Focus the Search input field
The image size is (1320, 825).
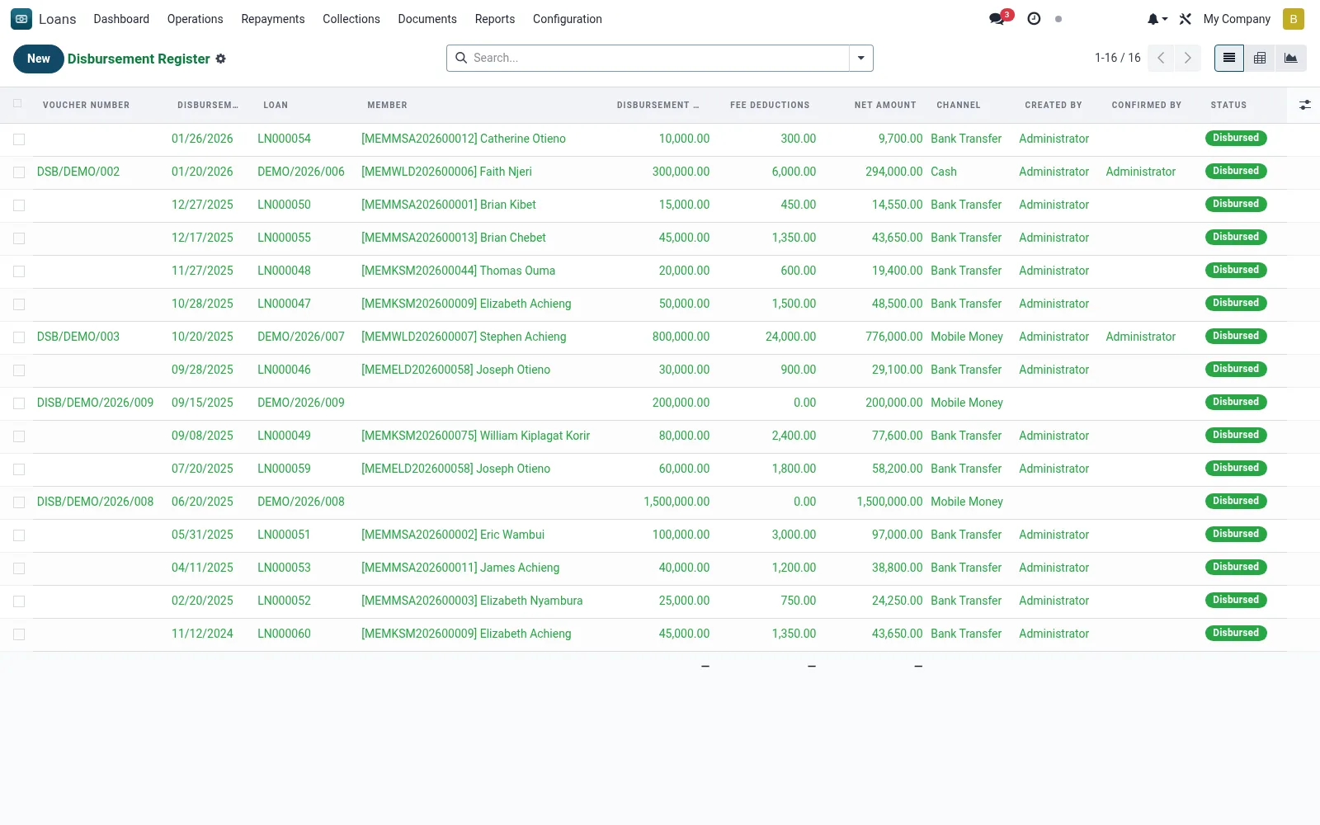[658, 58]
